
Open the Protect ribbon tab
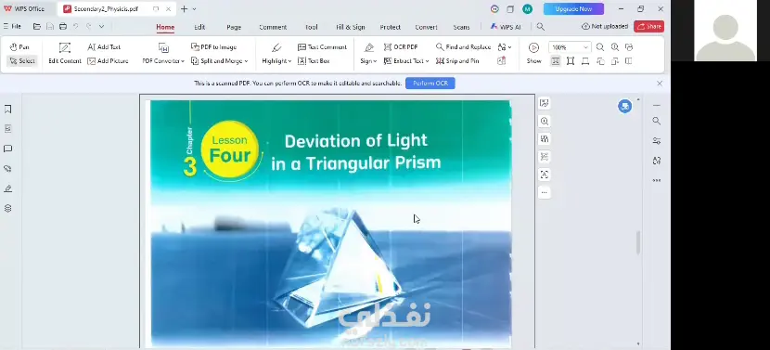coord(390,27)
